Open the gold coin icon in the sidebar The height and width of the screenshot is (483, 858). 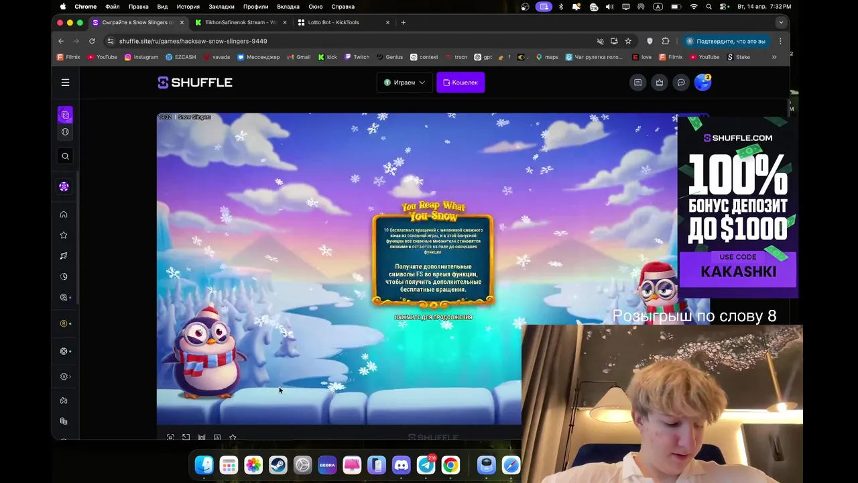pos(65,323)
